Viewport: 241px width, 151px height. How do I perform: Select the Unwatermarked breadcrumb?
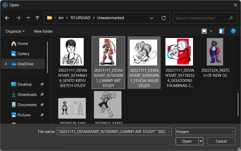pos(111,18)
